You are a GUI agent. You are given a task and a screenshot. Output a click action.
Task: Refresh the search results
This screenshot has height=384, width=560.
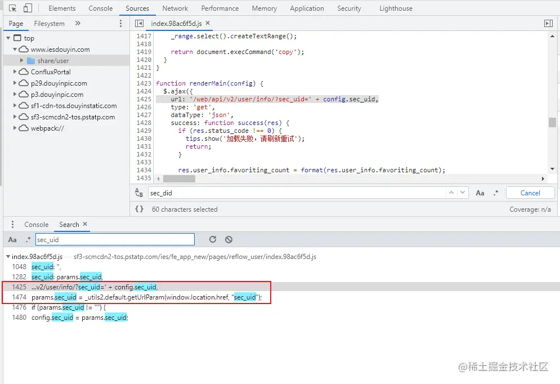(x=213, y=239)
